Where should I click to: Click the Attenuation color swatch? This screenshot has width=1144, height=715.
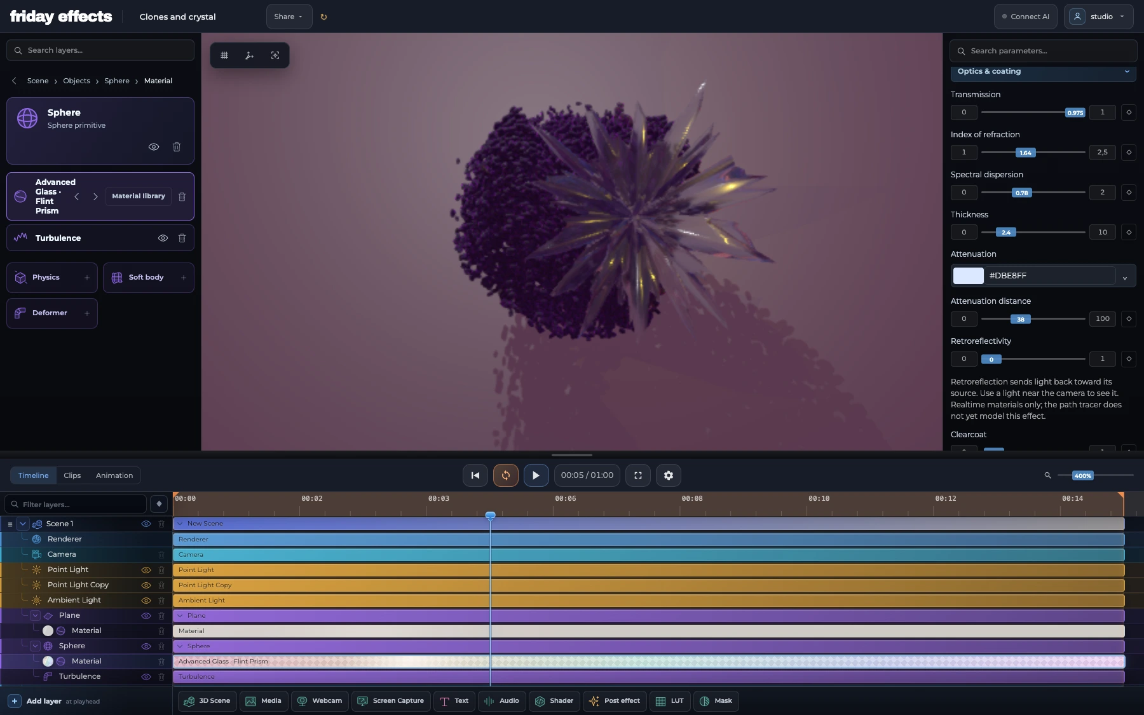click(968, 276)
